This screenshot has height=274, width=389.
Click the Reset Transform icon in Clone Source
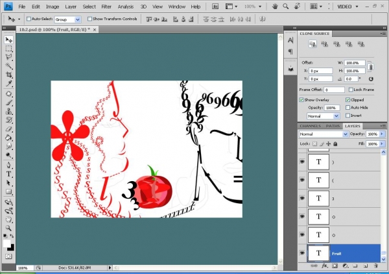371,79
